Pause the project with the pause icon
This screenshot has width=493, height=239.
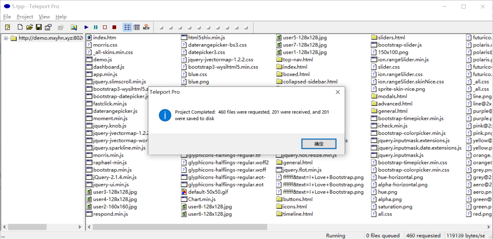click(96, 27)
